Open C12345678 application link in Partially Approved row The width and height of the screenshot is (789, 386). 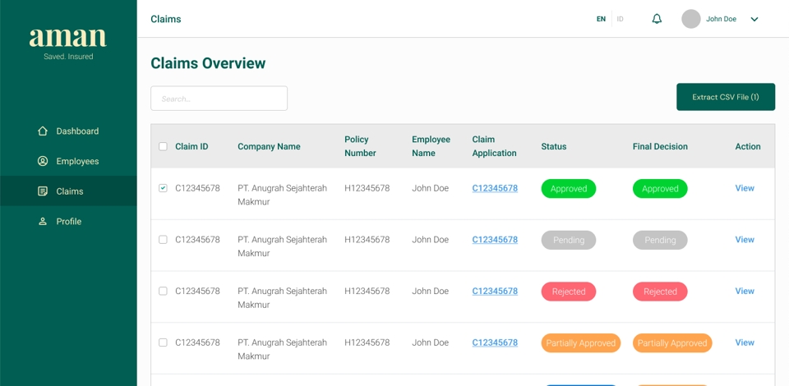coord(495,342)
